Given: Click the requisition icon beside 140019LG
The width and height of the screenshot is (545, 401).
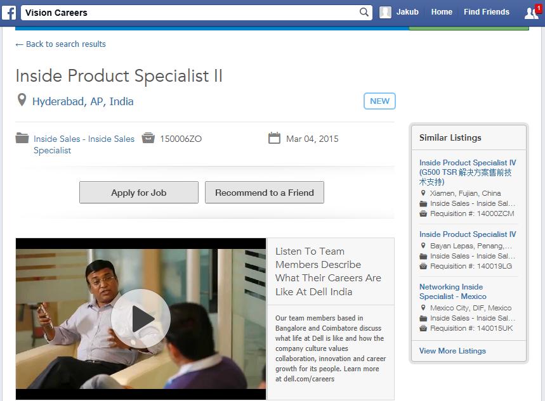Looking at the screenshot, I should coord(423,266).
